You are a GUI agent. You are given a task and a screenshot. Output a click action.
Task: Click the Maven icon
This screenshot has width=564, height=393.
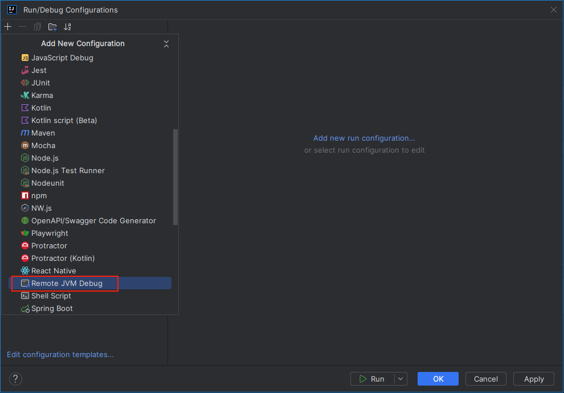click(x=25, y=133)
